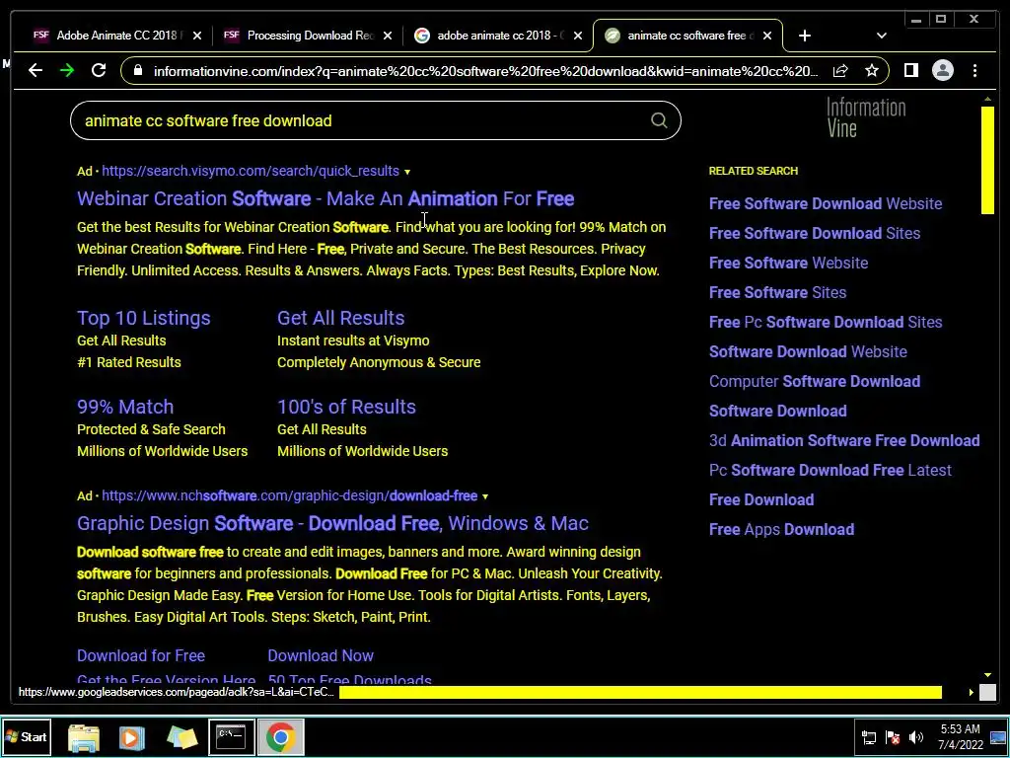Open Webinar Creation Software ad headline
Viewport: 1010px width, 758px height.
coord(325,198)
